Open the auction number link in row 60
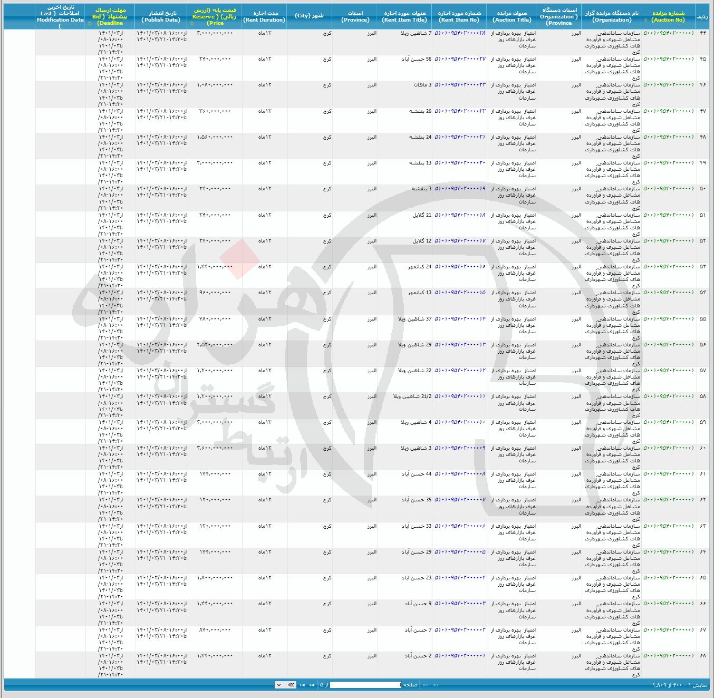Image resolution: width=714 pixels, height=698 pixels. tap(668, 448)
